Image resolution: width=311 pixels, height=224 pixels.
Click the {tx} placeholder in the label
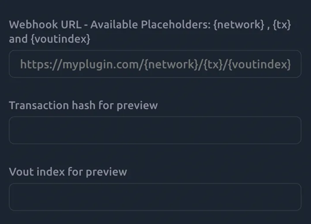point(282,25)
